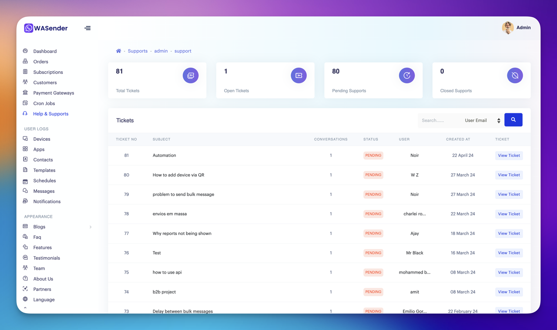View ticket 74 b2b project

tap(509, 292)
